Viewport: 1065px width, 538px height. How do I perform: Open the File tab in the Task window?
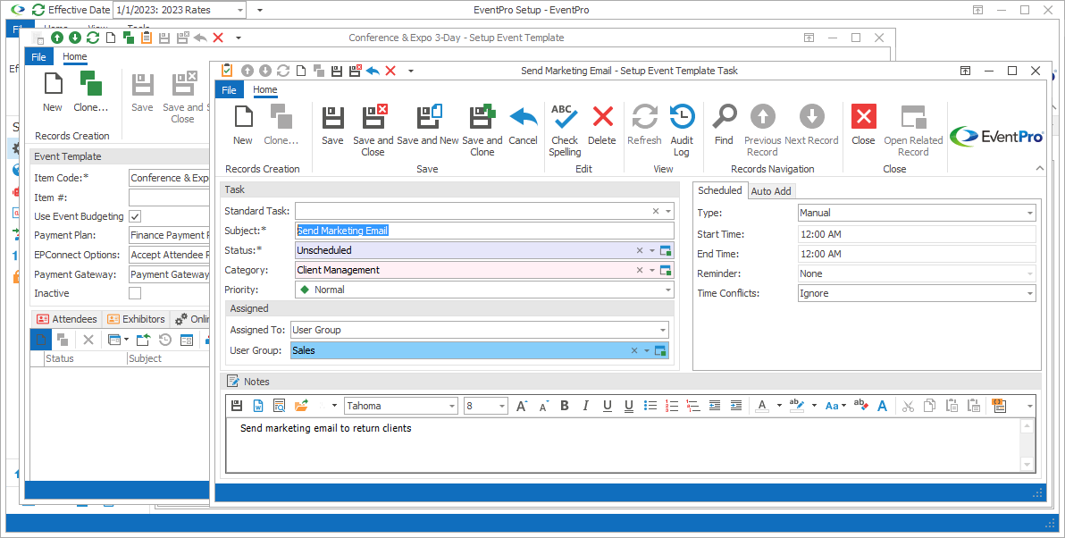230,89
